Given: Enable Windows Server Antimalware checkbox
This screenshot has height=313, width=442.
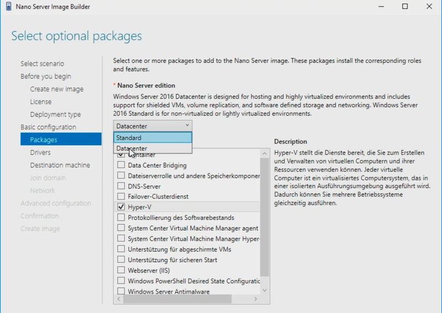Looking at the screenshot, I should [121, 291].
